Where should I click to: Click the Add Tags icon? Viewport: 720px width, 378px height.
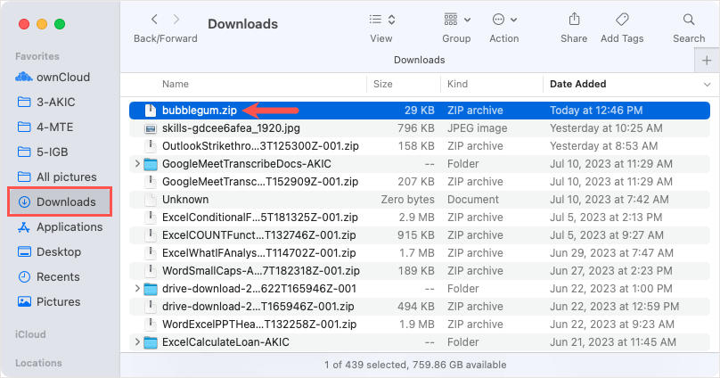[x=622, y=19]
